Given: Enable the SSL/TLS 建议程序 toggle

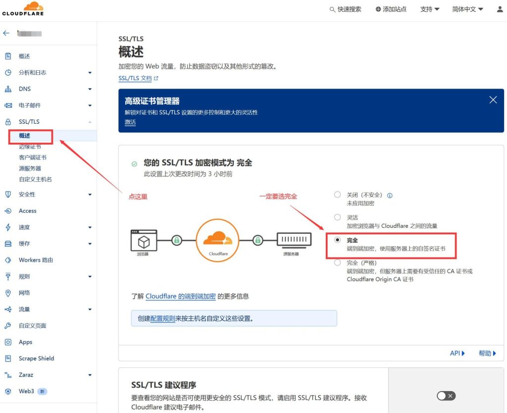Looking at the screenshot, I should pyautogui.click(x=445, y=396).
